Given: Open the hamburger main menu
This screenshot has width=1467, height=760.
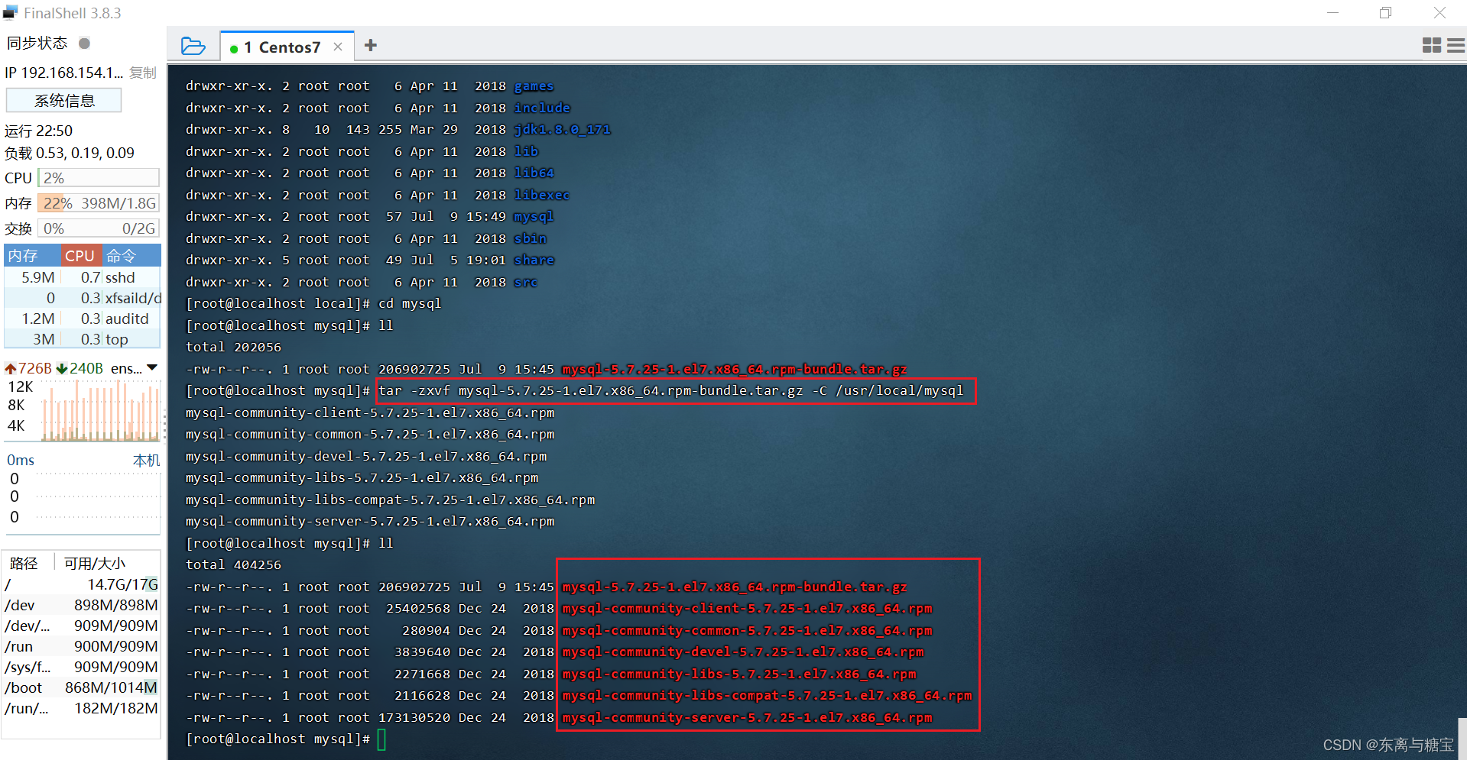Looking at the screenshot, I should click(1456, 46).
